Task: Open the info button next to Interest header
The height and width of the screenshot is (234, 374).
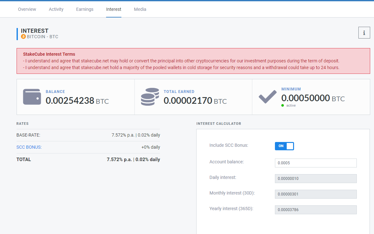Action: (364, 33)
